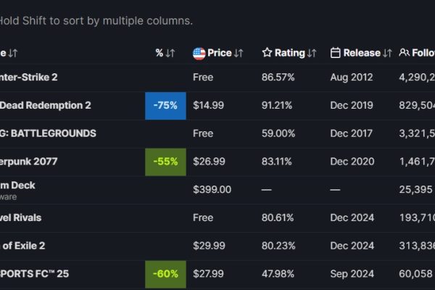This screenshot has width=435, height=290.
Task: Click Steam Deck's 25,395 followers count
Action: pos(415,189)
